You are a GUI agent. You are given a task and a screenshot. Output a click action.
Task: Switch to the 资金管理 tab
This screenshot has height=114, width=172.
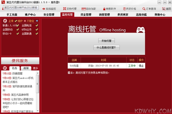coord(86,15)
